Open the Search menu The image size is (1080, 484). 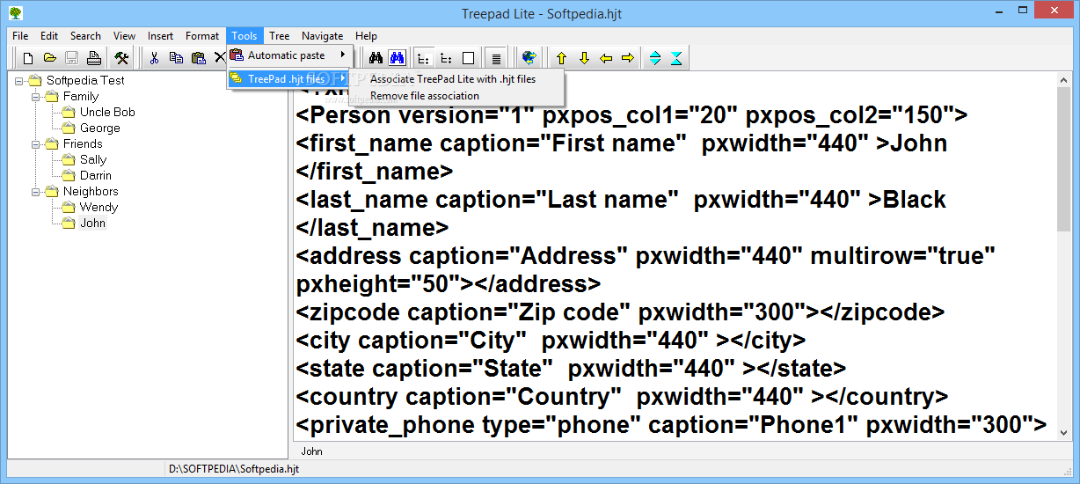coord(85,36)
